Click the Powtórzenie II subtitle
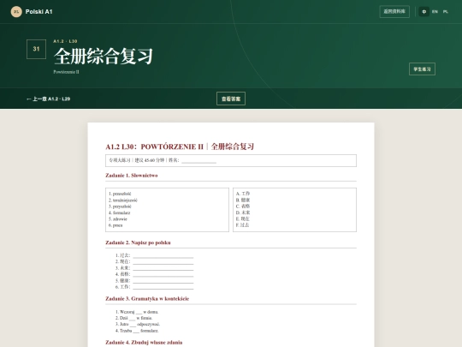This screenshot has width=462, height=347. coord(66,72)
